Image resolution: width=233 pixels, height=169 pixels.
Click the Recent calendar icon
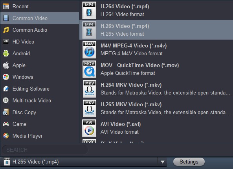coord(6,6)
